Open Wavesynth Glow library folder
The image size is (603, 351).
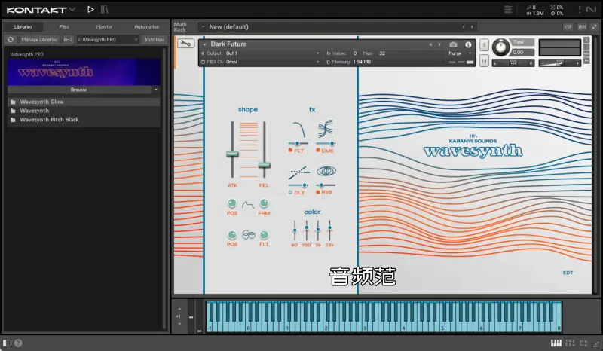pyautogui.click(x=84, y=102)
